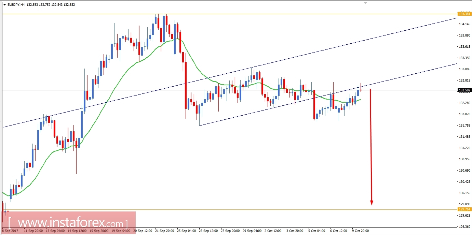Click the 133.350 price scale gridmark
The image size is (472, 235).
pyautogui.click(x=463, y=58)
